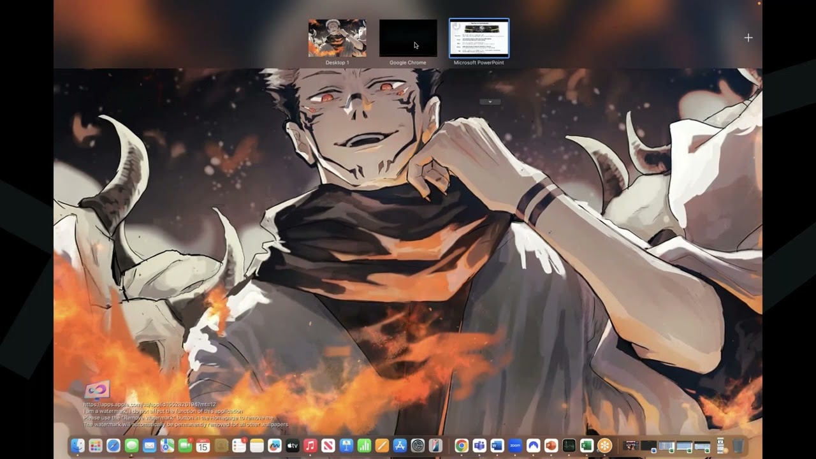
Task: Open Pages from the Dock
Action: coord(382,446)
